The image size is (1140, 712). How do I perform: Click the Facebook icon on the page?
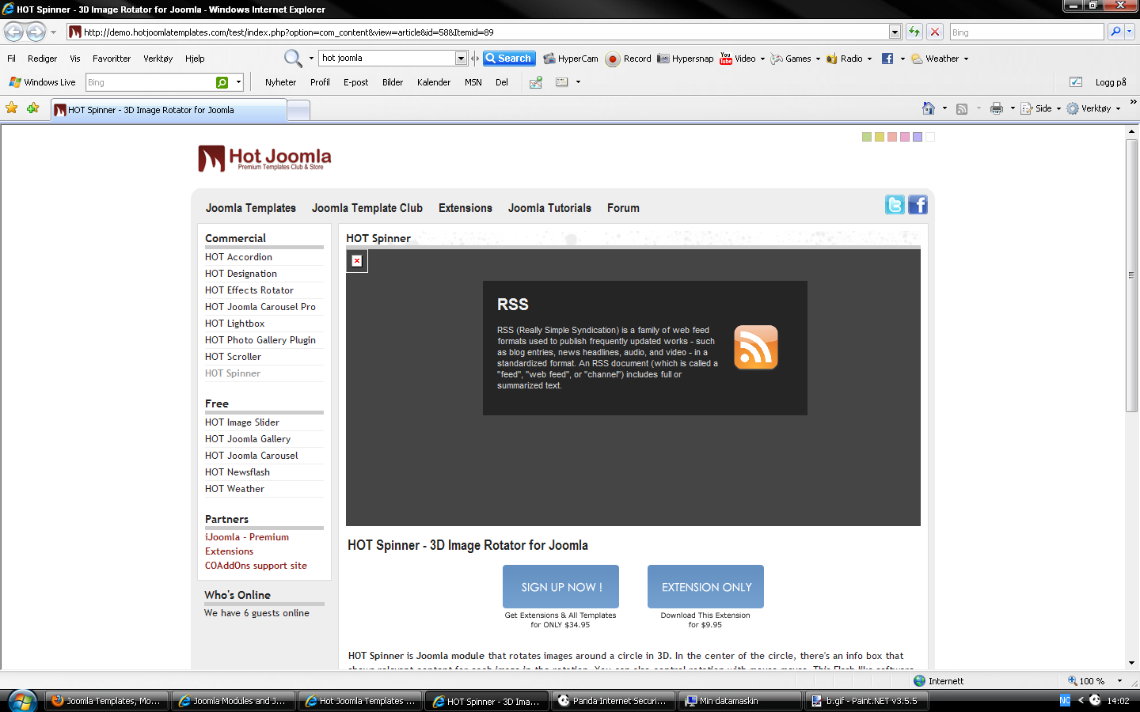(x=918, y=205)
